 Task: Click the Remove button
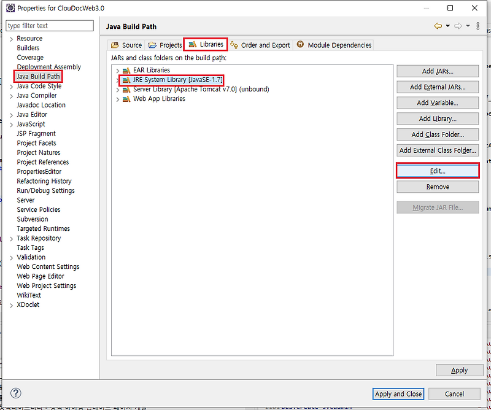point(438,187)
